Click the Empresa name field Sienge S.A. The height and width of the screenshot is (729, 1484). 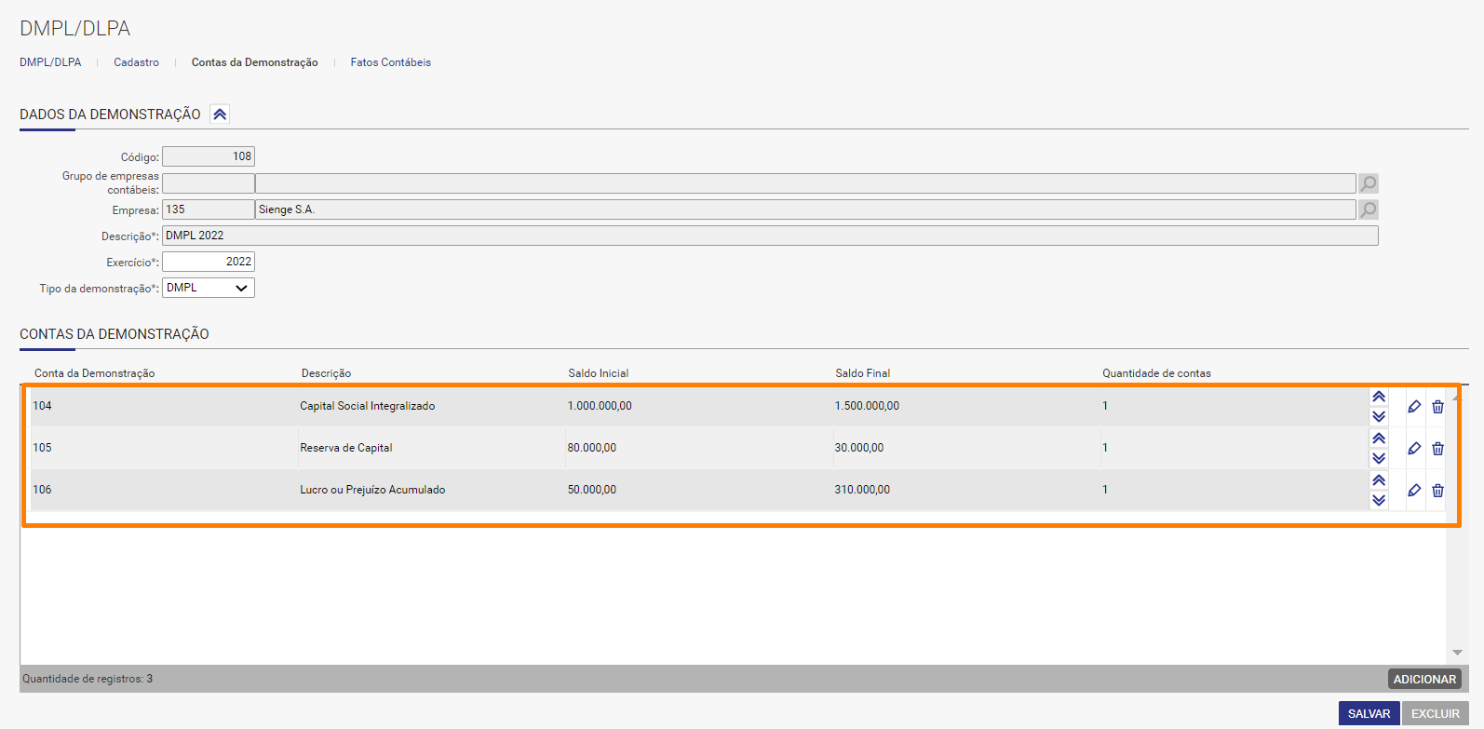tap(805, 209)
